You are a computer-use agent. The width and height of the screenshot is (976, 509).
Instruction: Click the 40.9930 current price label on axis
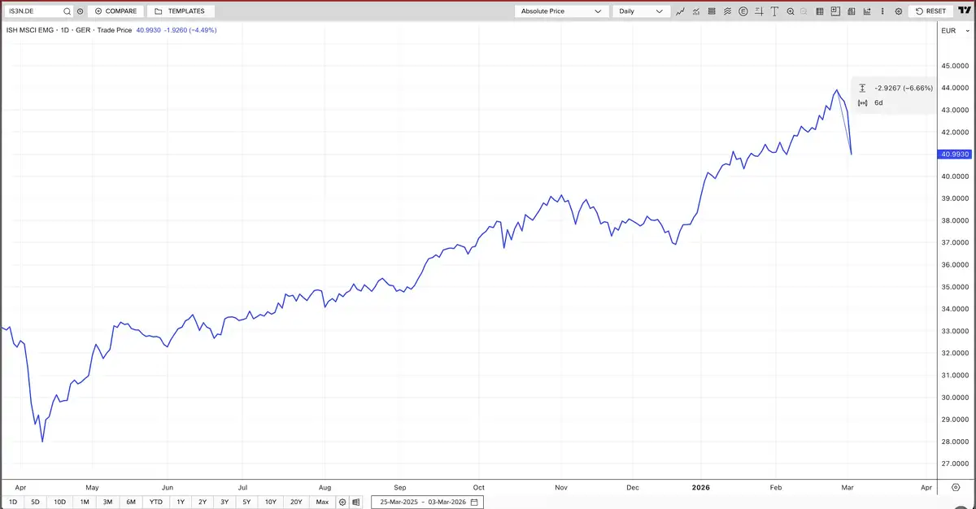pos(955,154)
